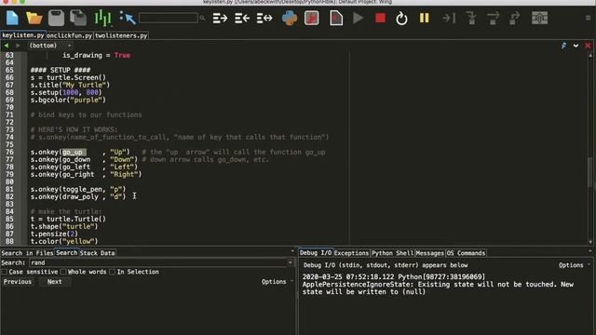Click the line s.bgcolor("purple")
Image resolution: width=596 pixels, height=335 pixels.
[x=68, y=100]
